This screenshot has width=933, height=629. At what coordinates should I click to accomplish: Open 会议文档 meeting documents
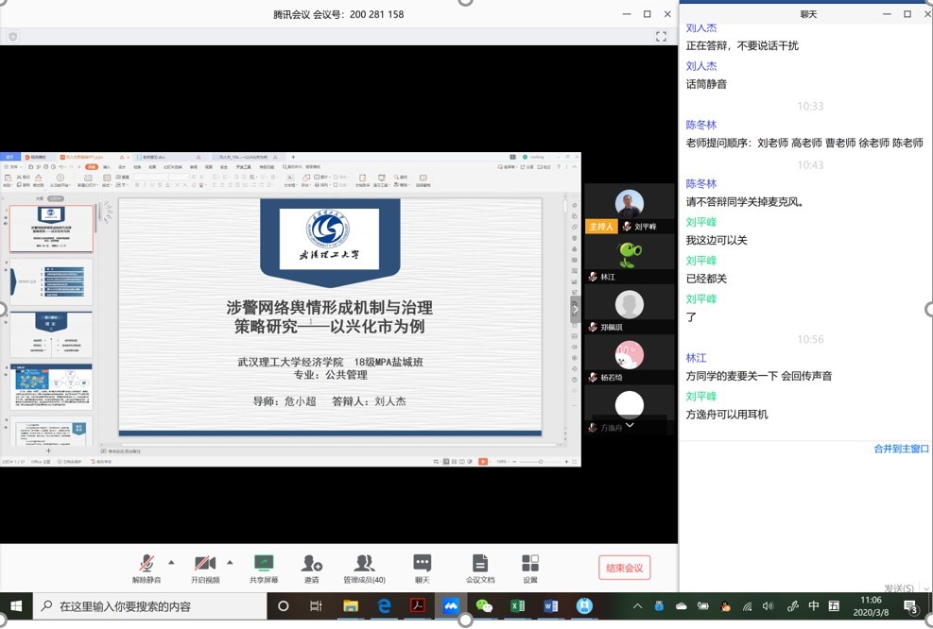pos(480,568)
